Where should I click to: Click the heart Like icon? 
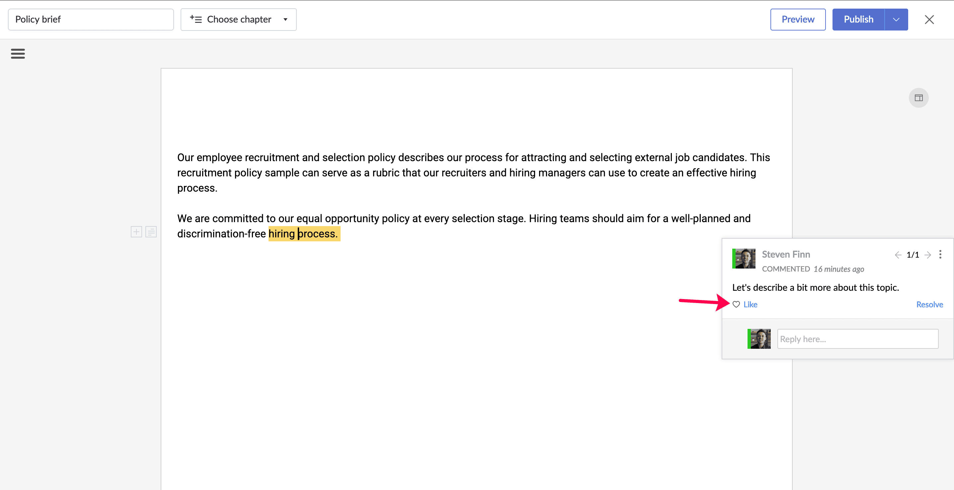pos(736,304)
